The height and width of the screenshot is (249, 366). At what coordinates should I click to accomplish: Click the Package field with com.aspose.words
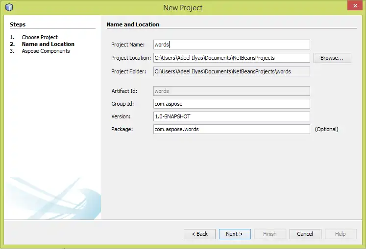click(x=232, y=129)
